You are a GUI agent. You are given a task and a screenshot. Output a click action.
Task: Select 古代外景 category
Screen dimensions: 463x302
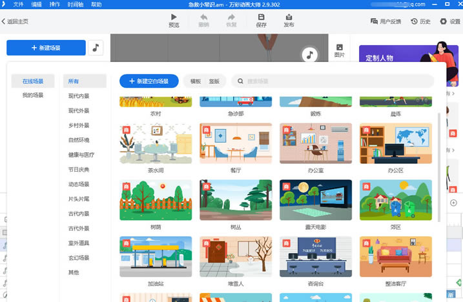pos(79,228)
